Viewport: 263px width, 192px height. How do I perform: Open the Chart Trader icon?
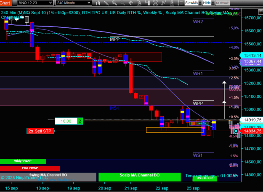[147, 3]
